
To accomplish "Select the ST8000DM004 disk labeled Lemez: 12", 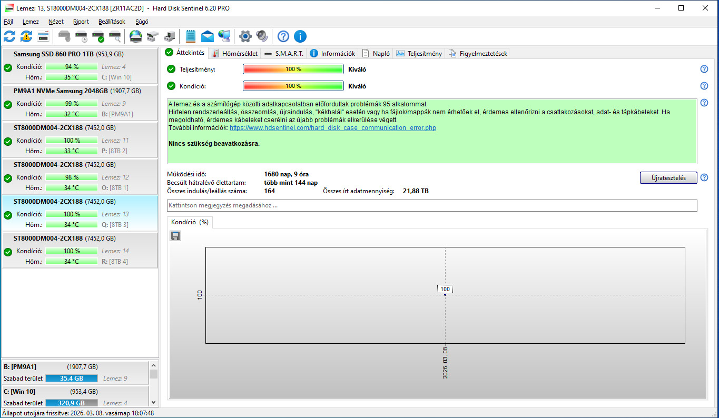I will (80, 176).
